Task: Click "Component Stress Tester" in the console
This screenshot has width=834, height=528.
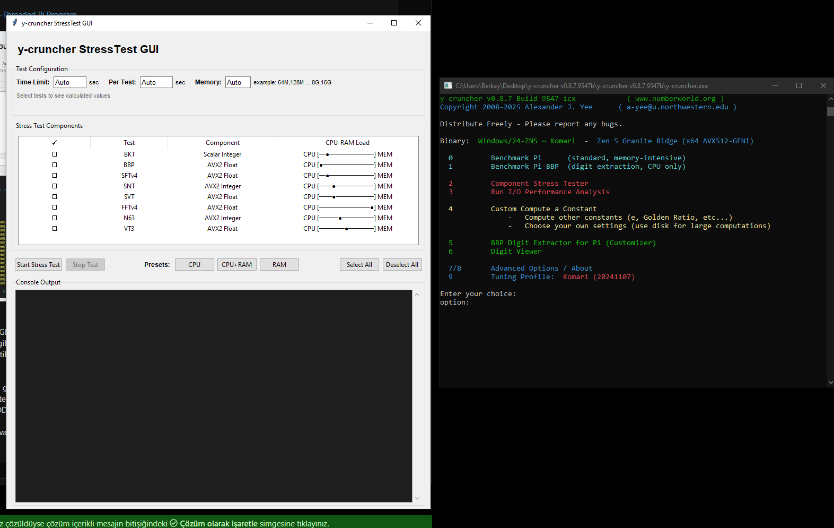Action: click(x=540, y=184)
